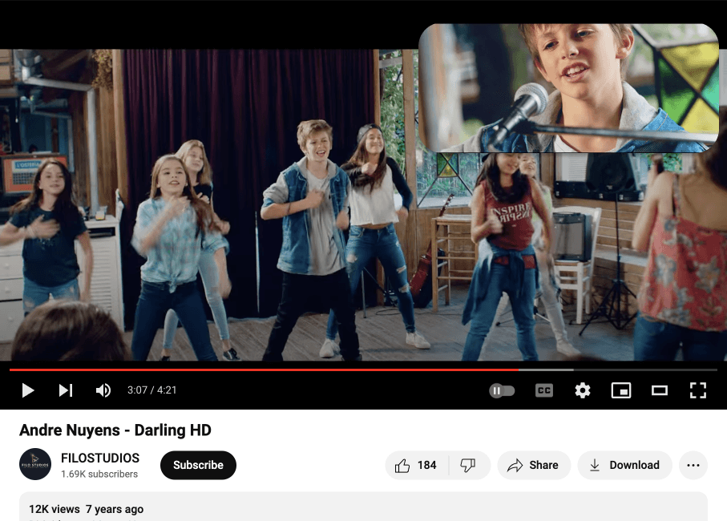
Task: Dislike this video
Action: tap(468, 465)
